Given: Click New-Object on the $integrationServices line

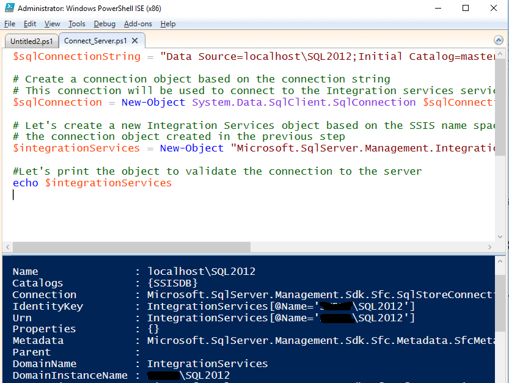Looking at the screenshot, I should coord(191,148).
